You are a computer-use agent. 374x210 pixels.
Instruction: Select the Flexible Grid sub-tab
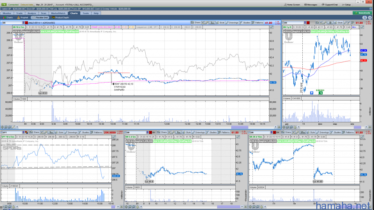point(40,18)
